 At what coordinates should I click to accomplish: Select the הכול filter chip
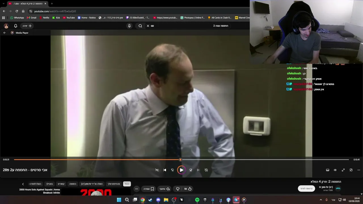127,184
